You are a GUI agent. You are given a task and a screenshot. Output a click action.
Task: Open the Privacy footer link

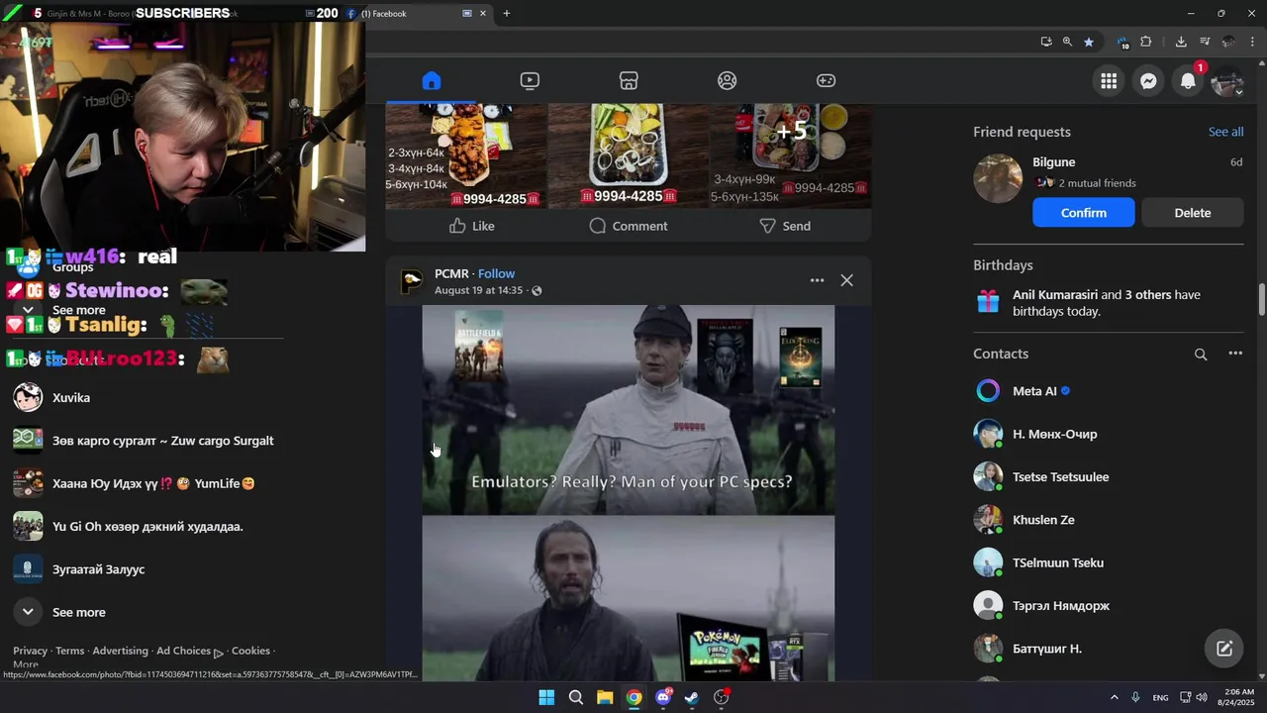[x=30, y=651]
